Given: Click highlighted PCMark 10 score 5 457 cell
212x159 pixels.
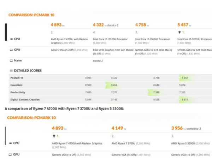Looking at the screenshot, I should coord(185,78).
